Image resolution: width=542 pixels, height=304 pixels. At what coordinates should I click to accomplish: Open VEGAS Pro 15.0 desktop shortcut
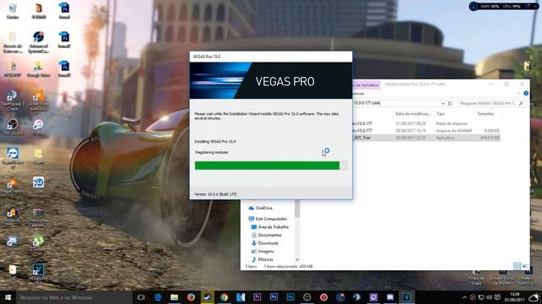(38, 274)
